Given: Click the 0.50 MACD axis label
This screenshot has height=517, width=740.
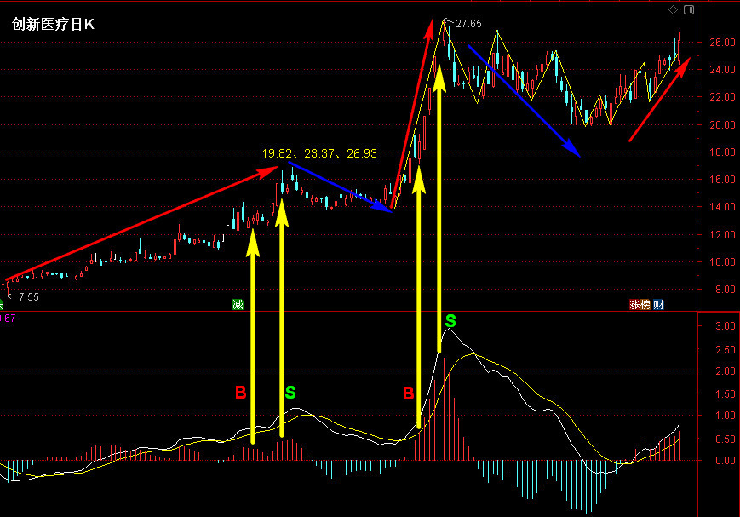Looking at the screenshot, I should pyautogui.click(x=725, y=439).
